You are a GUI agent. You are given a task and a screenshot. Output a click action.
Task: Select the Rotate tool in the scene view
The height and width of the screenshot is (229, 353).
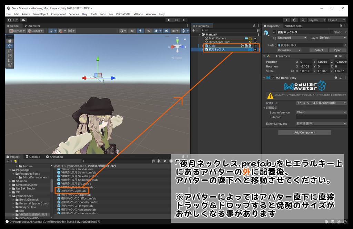tap(10, 51)
